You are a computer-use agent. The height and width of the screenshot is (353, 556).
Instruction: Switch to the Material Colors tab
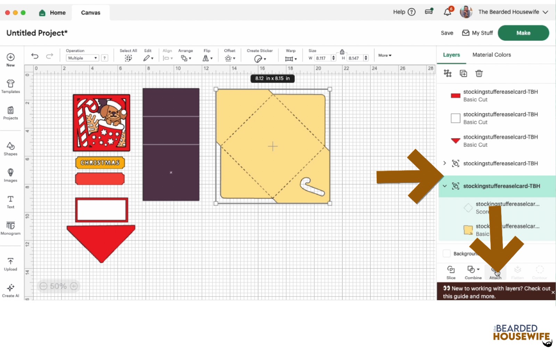pos(491,54)
